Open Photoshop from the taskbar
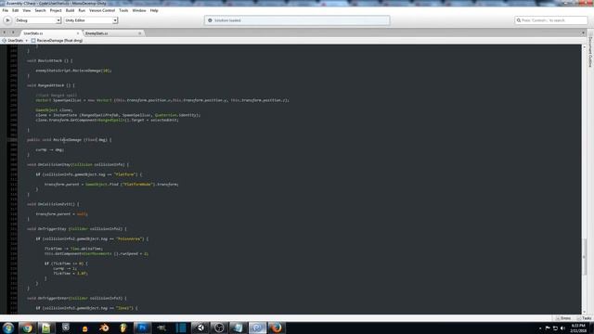This screenshot has height=334, width=594. coord(142,328)
